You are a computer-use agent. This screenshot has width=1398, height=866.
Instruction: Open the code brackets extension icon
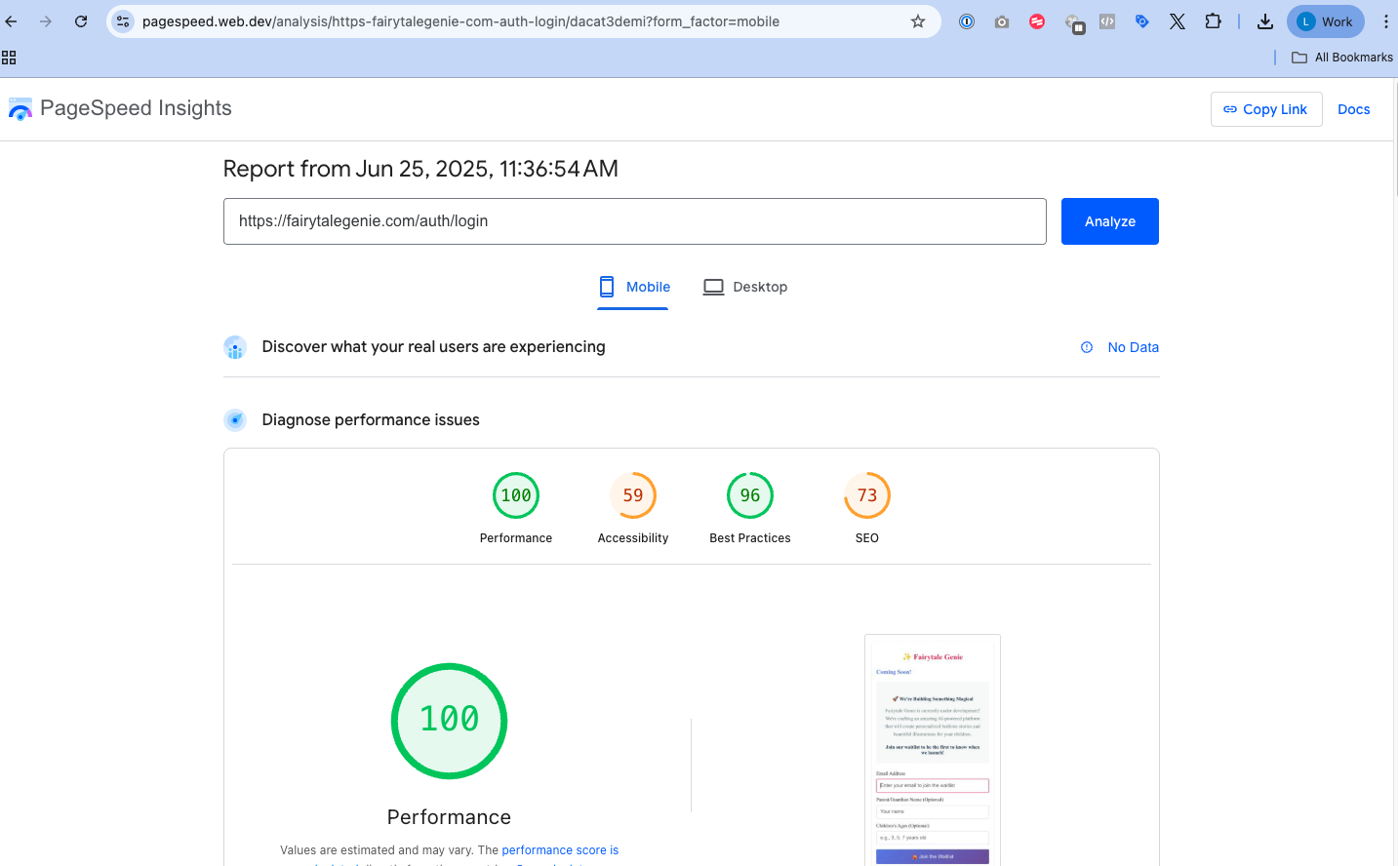coord(1107,21)
